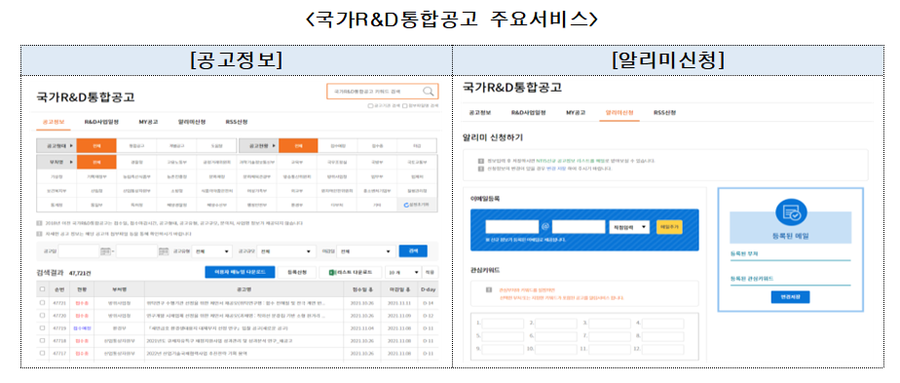The width and height of the screenshot is (900, 383).
Task: Open the calendar icon for the end date
Action: 163,250
